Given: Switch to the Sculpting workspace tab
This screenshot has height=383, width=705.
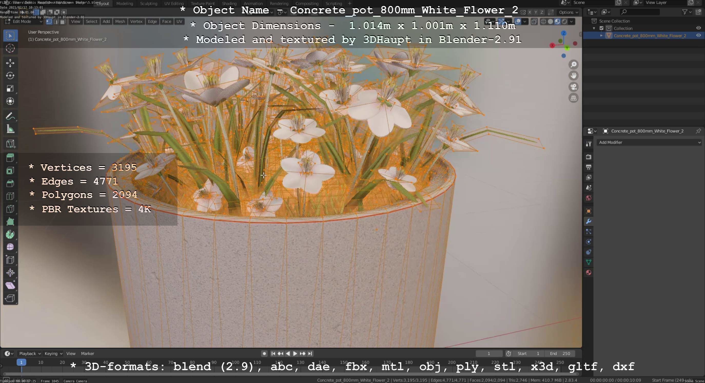Looking at the screenshot, I should pyautogui.click(x=149, y=4).
